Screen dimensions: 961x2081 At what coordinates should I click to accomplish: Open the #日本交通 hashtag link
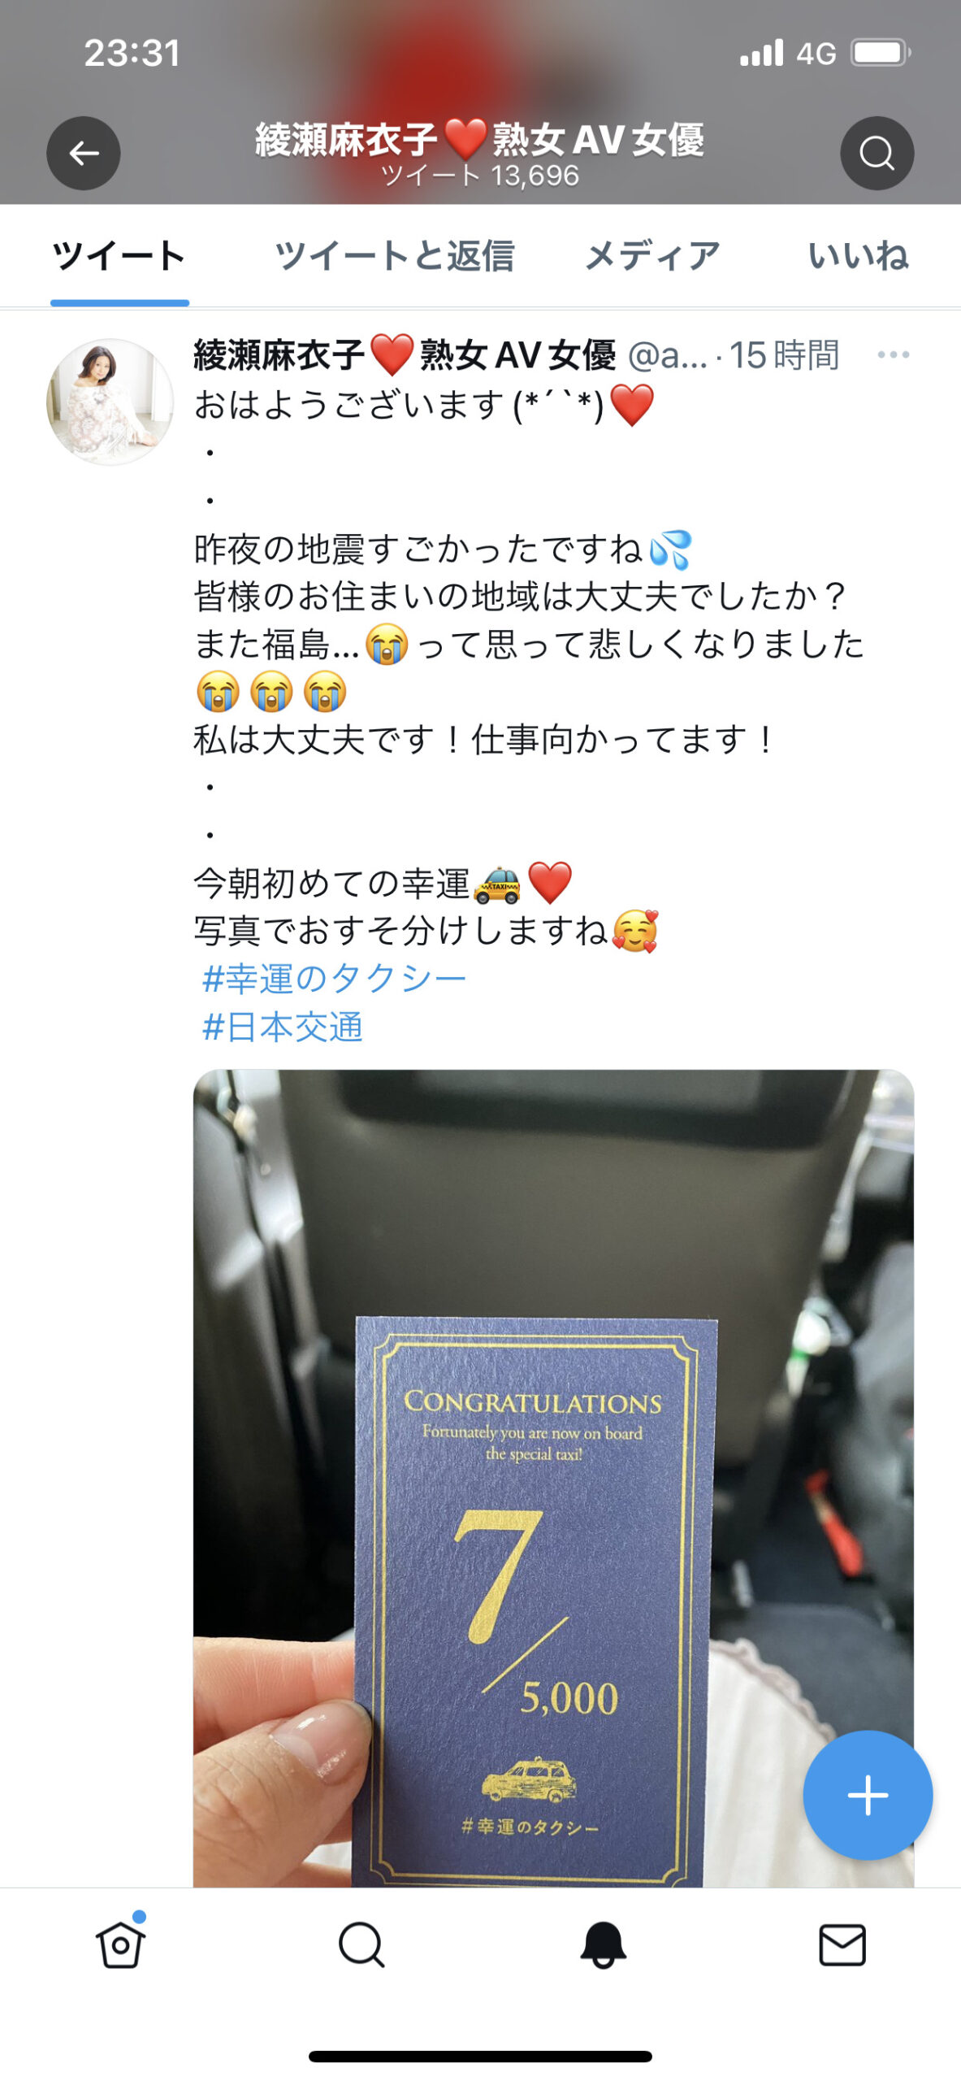pos(282,1027)
